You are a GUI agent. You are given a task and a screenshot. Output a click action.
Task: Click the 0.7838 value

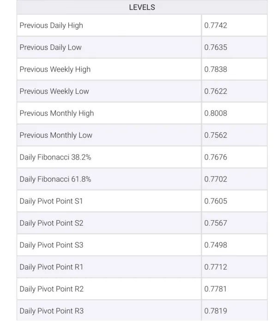point(216,69)
